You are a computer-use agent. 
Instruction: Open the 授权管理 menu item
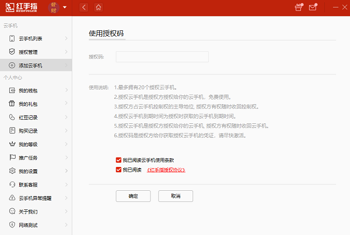(x=36, y=52)
